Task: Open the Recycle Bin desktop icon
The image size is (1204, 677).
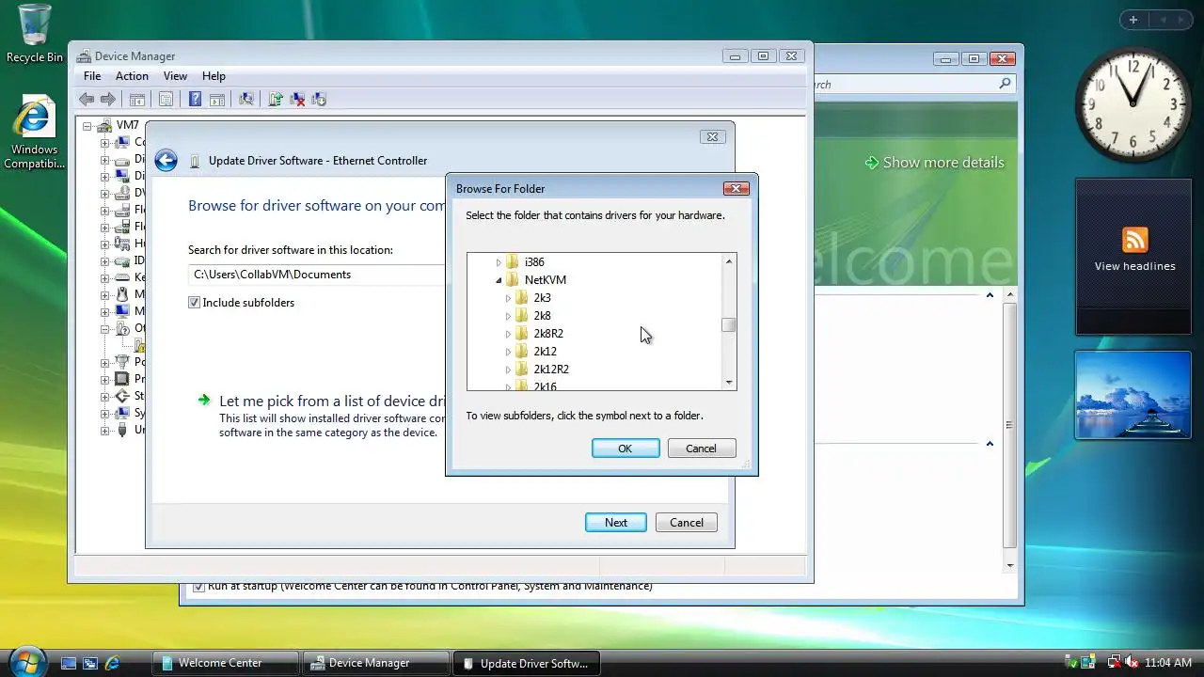Action: tap(35, 34)
